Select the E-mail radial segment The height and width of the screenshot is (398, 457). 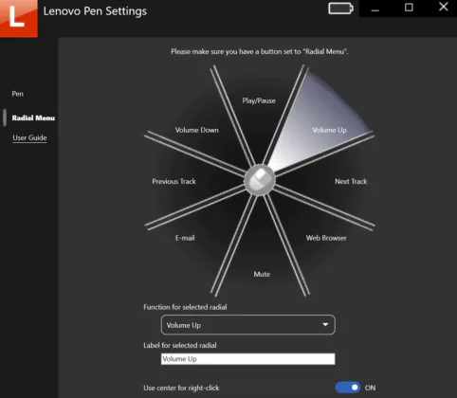coord(185,238)
